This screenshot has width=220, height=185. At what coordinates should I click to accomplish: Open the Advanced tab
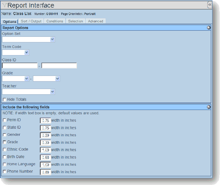tap(96, 21)
